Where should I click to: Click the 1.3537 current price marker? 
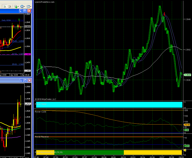pos(187,75)
